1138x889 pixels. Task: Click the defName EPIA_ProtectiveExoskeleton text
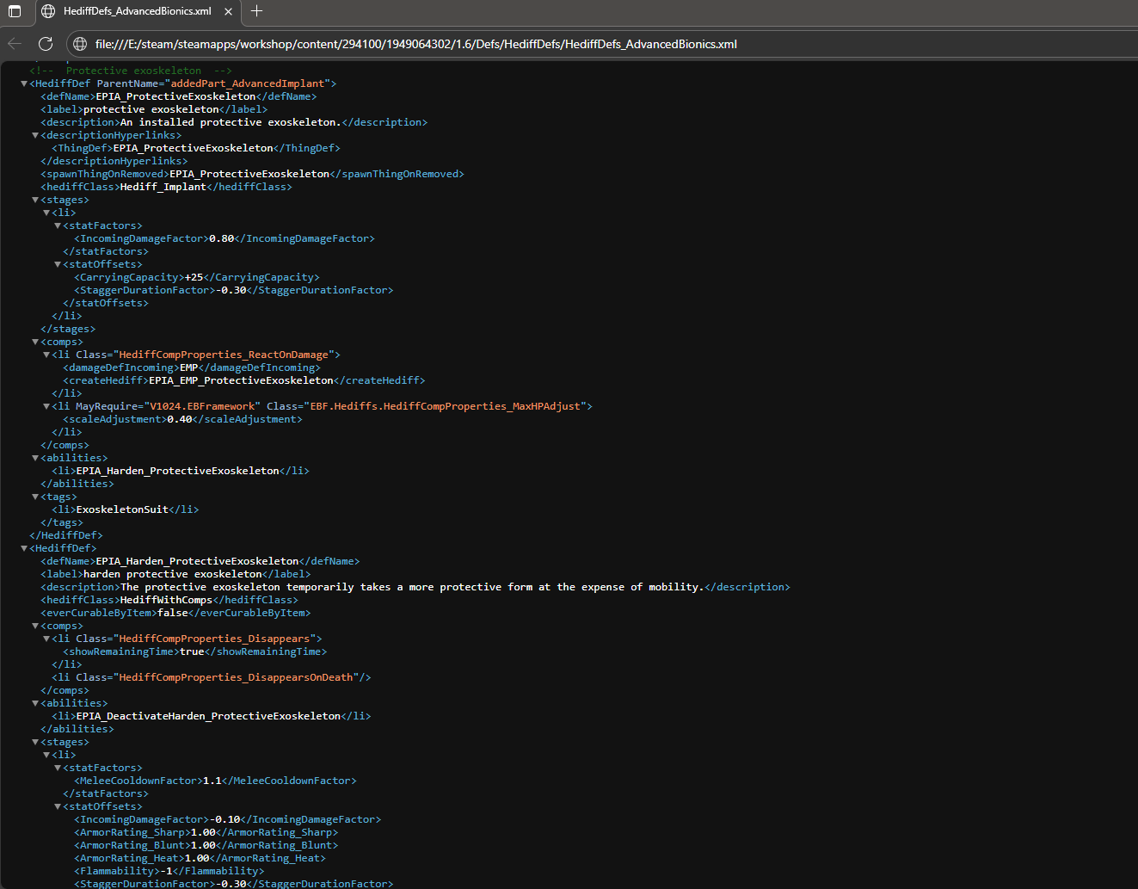click(x=175, y=96)
